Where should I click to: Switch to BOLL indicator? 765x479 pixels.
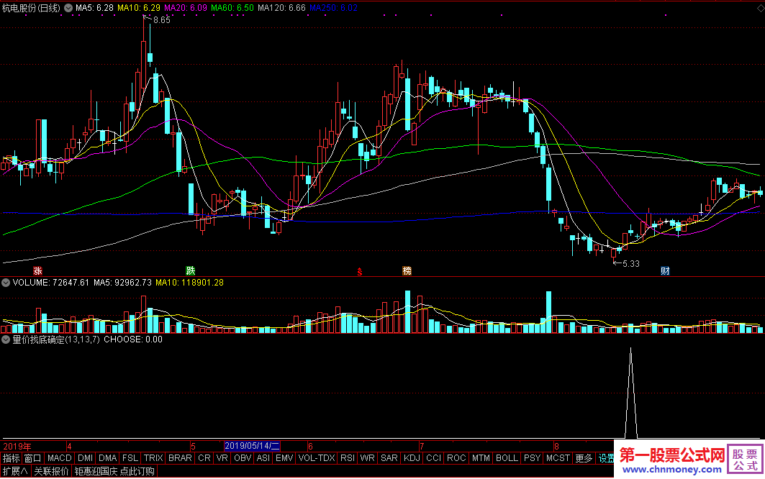[x=507, y=458]
